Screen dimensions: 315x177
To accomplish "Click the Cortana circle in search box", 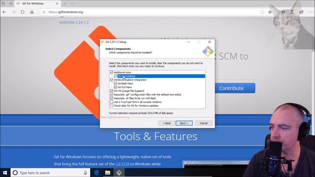I will tap(15, 173).
